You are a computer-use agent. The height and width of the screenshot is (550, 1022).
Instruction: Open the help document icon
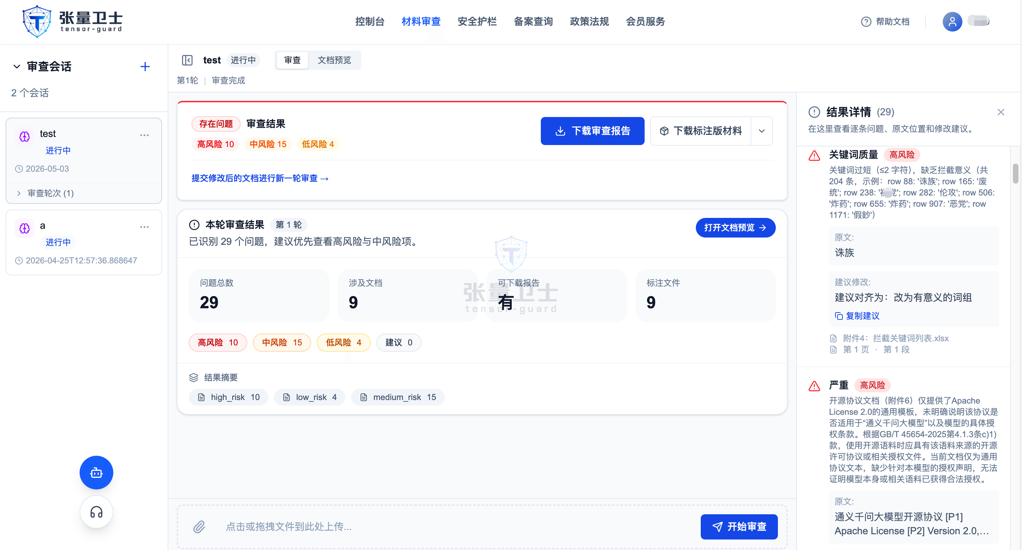866,22
